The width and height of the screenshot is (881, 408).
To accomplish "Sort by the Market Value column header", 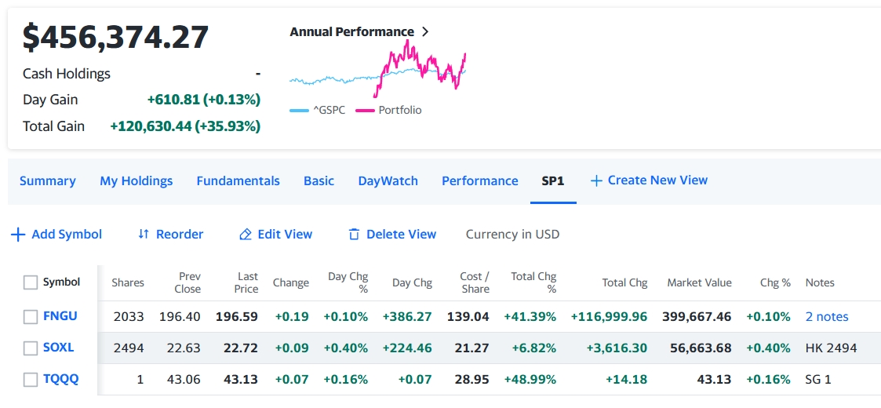I will pyautogui.click(x=699, y=282).
